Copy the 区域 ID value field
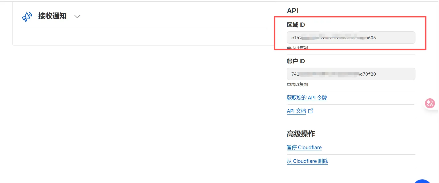The width and height of the screenshot is (439, 183). pos(351,38)
